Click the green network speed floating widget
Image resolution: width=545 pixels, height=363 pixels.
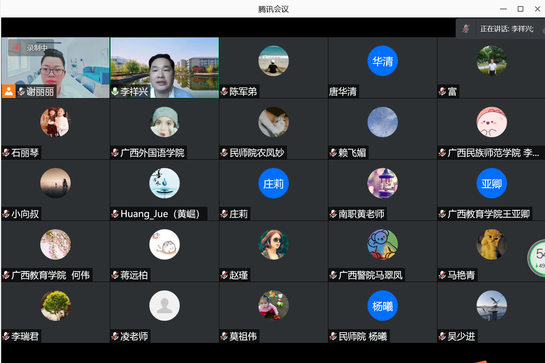[537, 258]
